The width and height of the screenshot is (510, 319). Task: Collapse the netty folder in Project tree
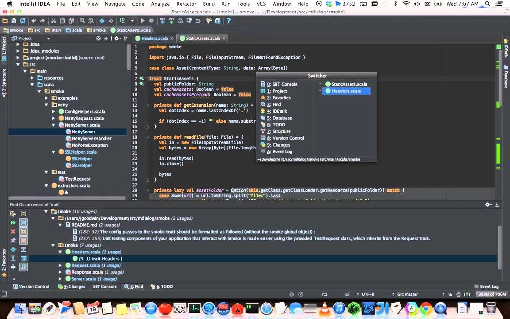(46, 105)
